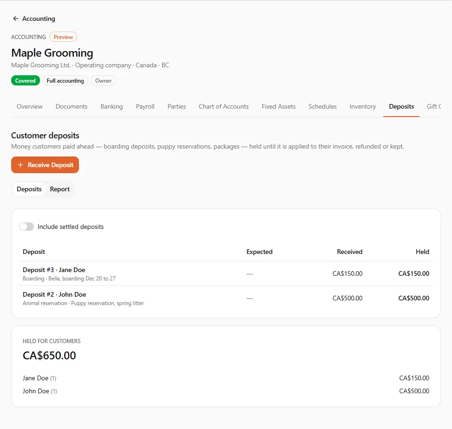Select the Deposits sub-view pill
Viewport: 452px width, 429px height.
pyautogui.click(x=29, y=189)
